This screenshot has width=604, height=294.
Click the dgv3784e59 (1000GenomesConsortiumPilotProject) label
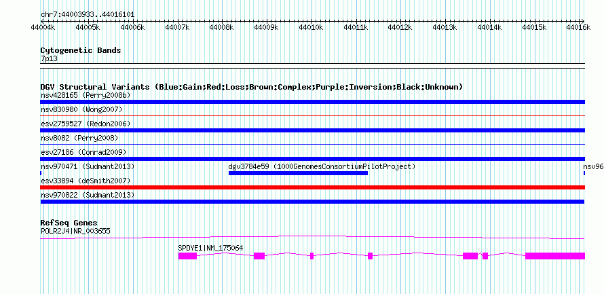(322, 166)
